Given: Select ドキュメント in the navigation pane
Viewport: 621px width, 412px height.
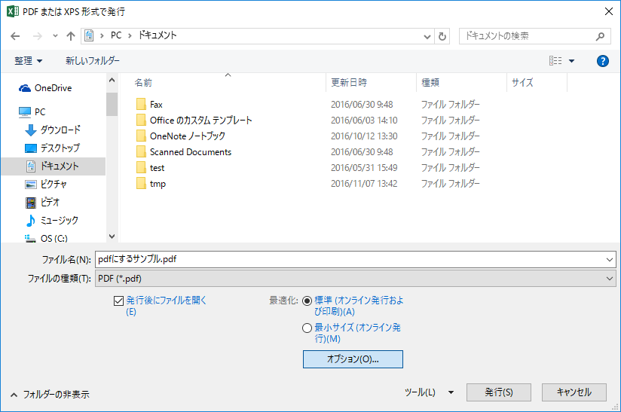Looking at the screenshot, I should pyautogui.click(x=53, y=166).
